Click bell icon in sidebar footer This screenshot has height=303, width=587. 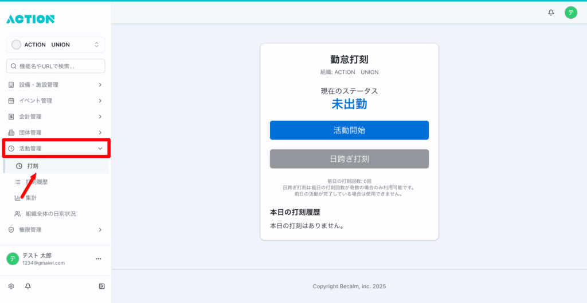(28, 286)
